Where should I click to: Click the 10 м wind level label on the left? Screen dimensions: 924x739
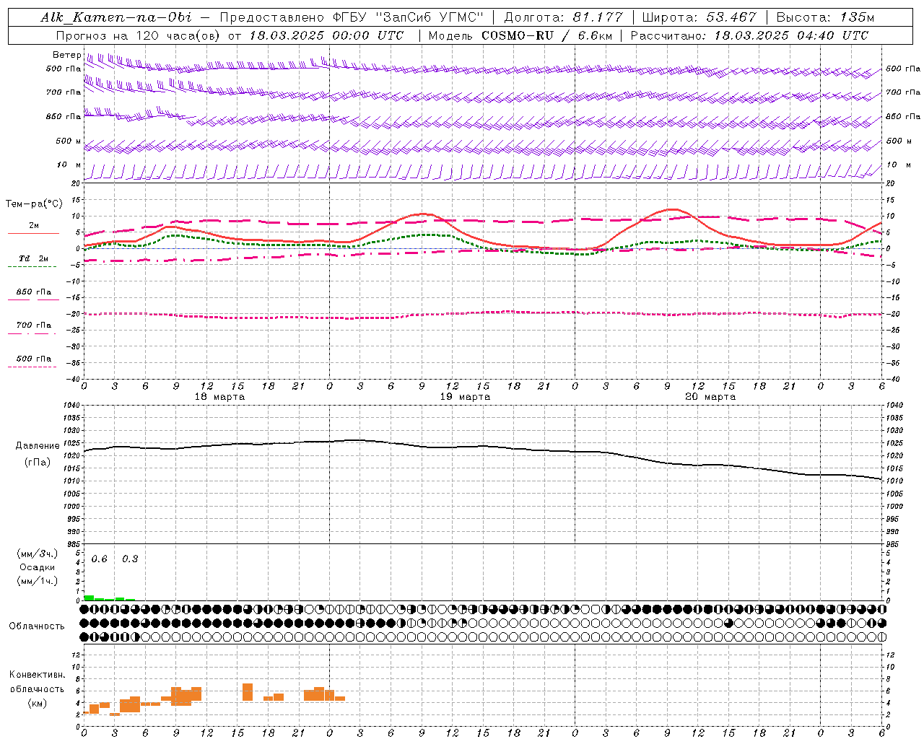click(69, 165)
